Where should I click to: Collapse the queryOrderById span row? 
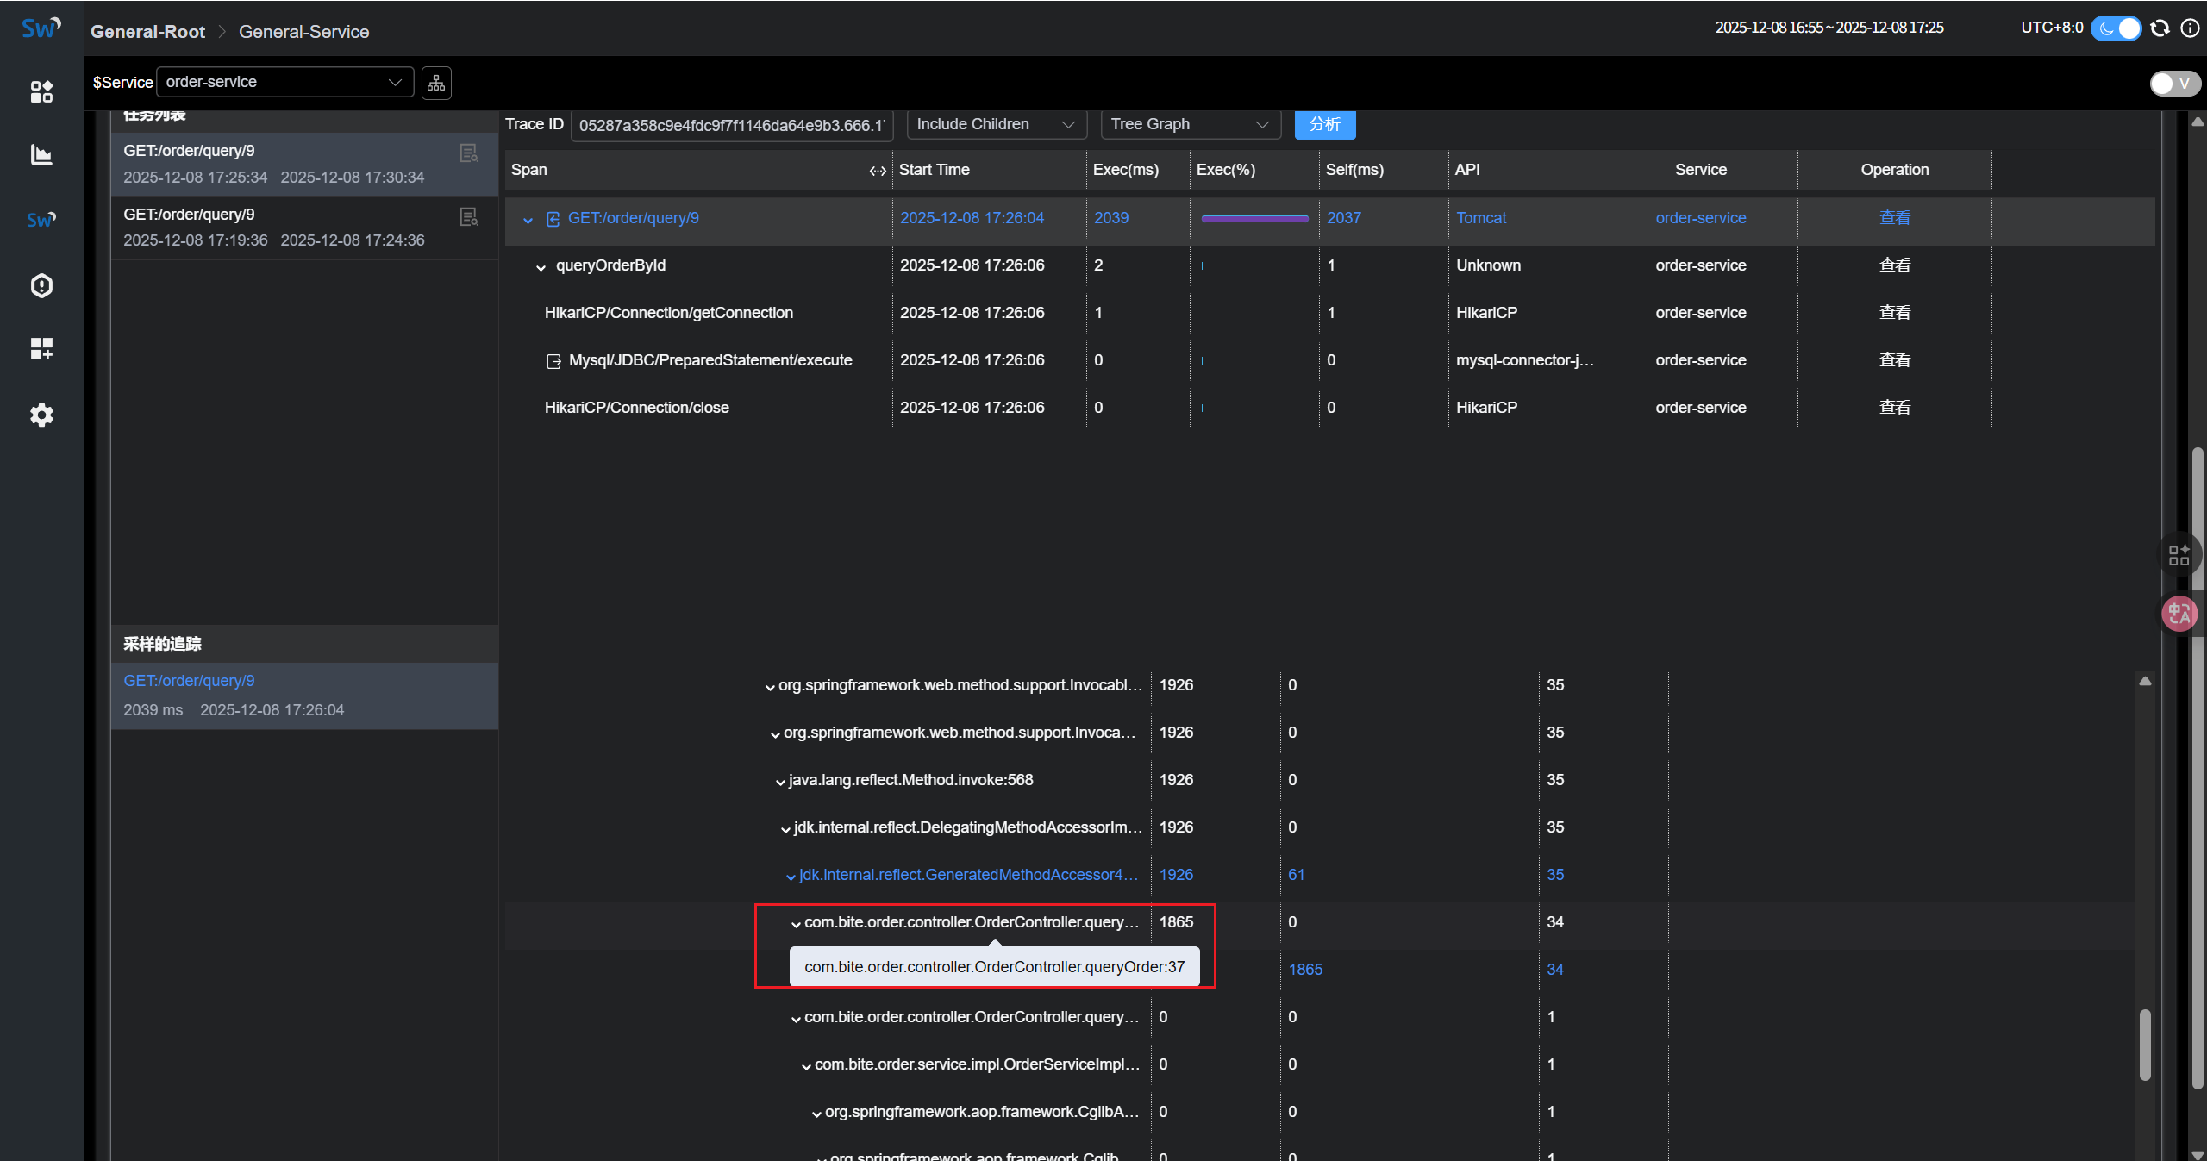[x=541, y=267]
